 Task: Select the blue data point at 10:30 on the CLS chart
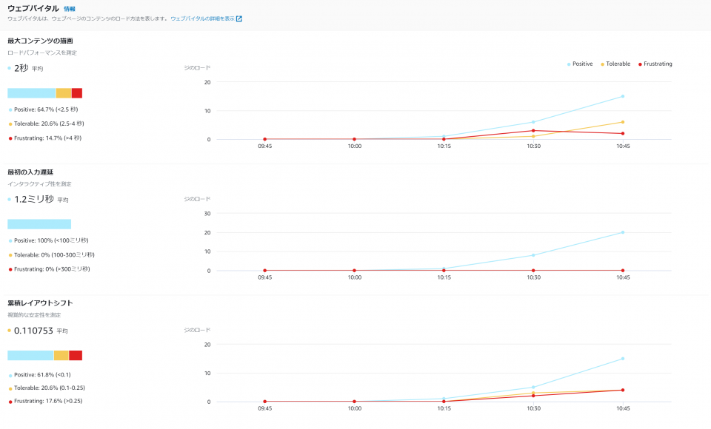(x=533, y=386)
